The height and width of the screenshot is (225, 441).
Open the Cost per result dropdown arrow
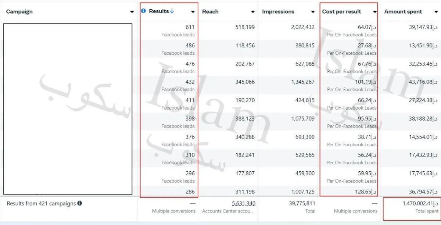[375, 12]
